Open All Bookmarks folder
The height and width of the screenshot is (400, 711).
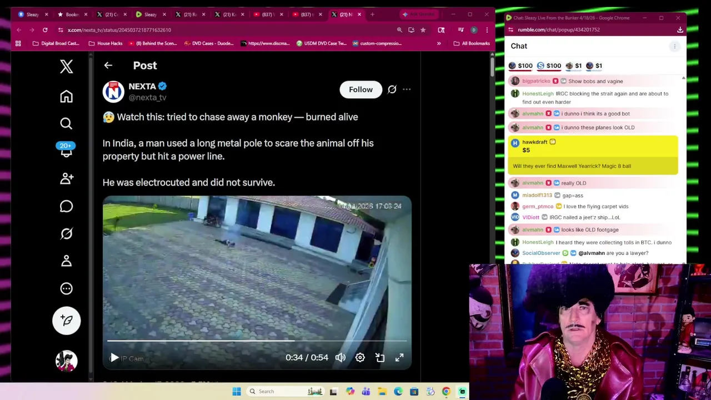(472, 43)
